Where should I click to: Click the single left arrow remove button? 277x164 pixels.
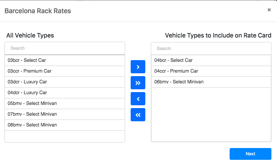point(138,99)
